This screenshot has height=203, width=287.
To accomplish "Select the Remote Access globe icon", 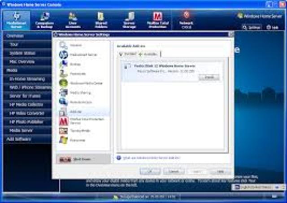I will pyautogui.click(x=63, y=102).
